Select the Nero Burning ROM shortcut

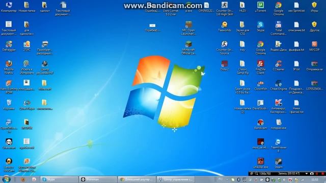pos(9,87)
